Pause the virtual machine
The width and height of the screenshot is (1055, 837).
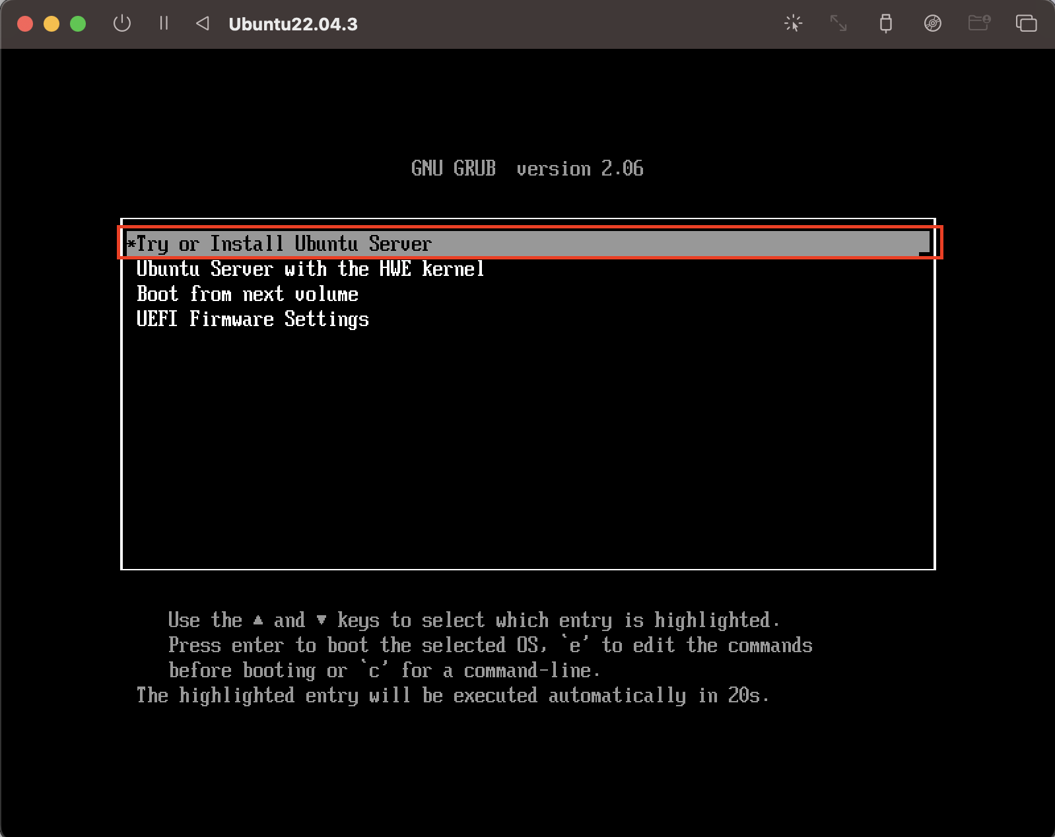pos(164,24)
